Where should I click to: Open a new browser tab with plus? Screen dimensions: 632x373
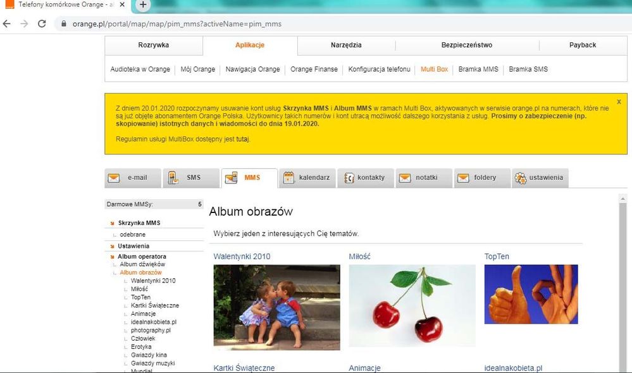point(143,5)
